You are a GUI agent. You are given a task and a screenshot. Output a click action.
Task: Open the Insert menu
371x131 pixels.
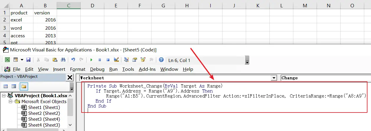pos(59,69)
